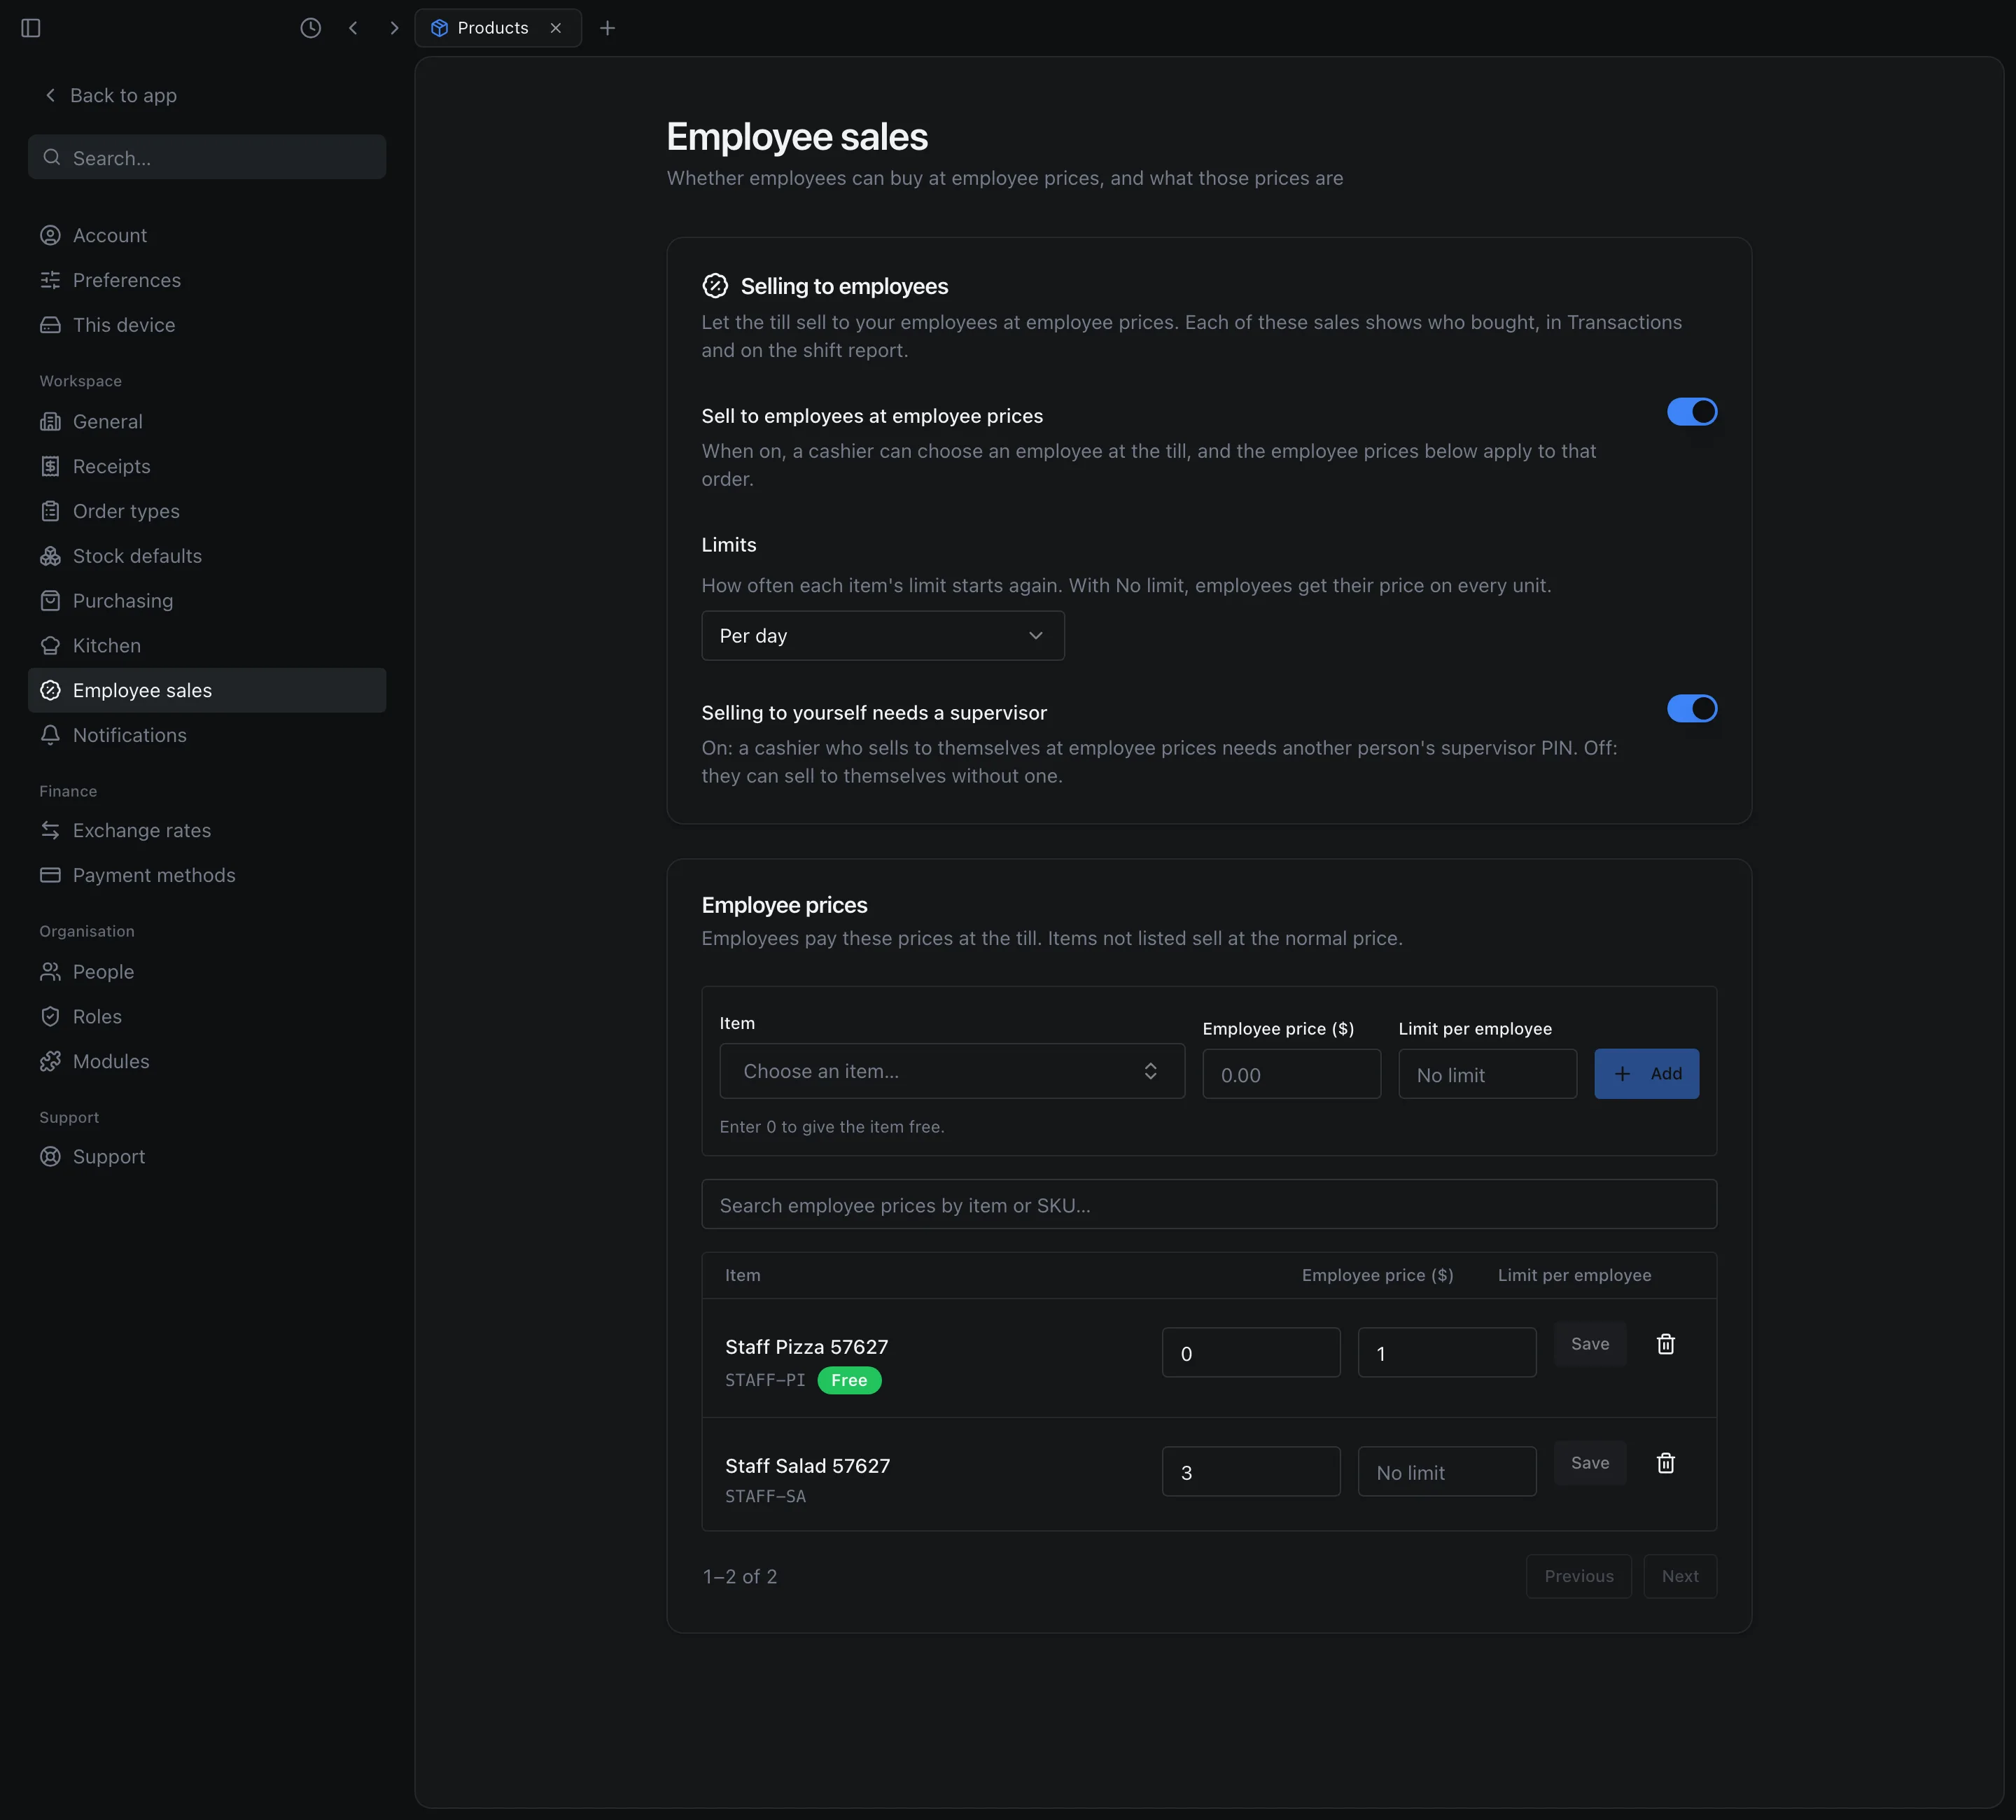Viewport: 2016px width, 1820px height.
Task: Select the Products tab
Action: click(498, 28)
